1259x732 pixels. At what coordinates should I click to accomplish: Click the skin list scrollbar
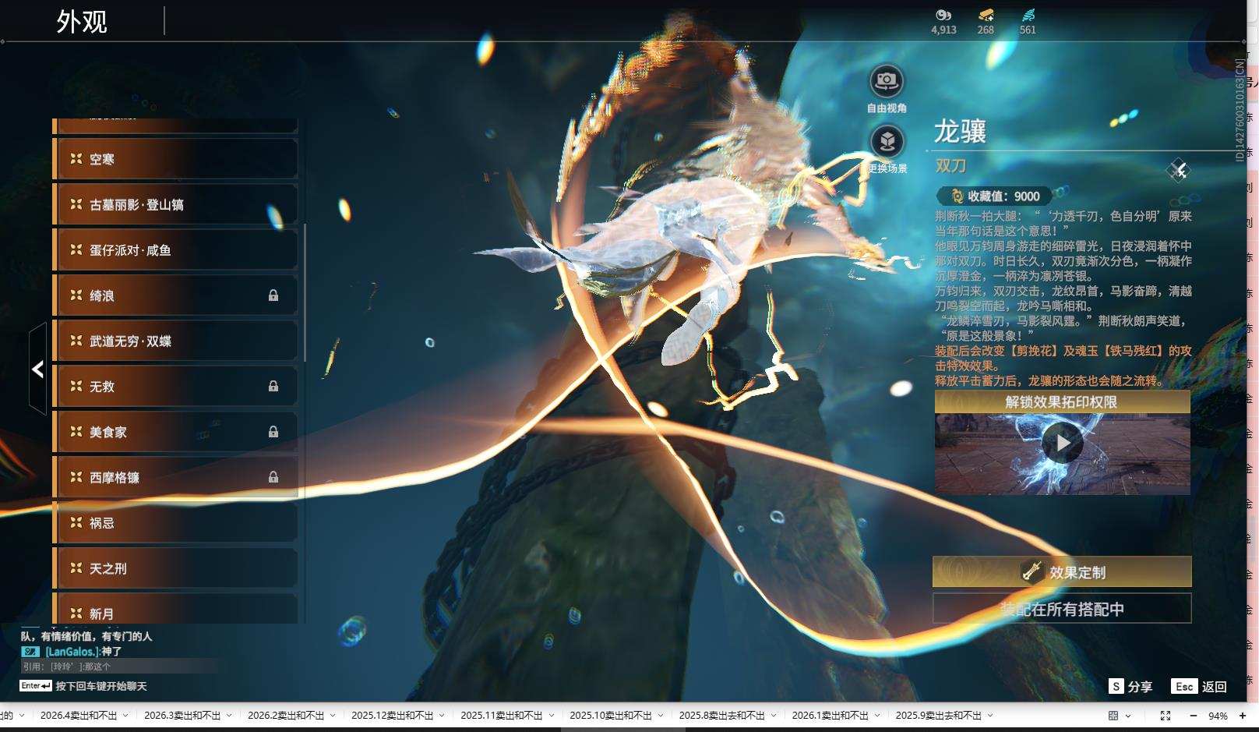pyautogui.click(x=305, y=293)
